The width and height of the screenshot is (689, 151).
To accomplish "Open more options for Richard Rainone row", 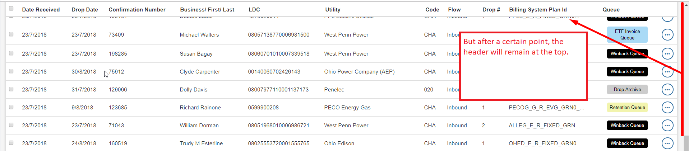I will (x=667, y=108).
